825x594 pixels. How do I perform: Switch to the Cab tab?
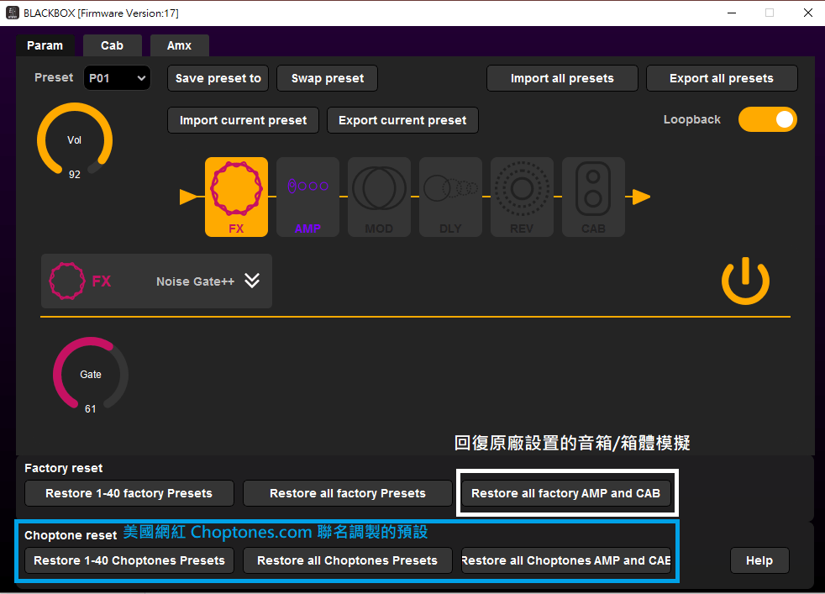(x=112, y=45)
